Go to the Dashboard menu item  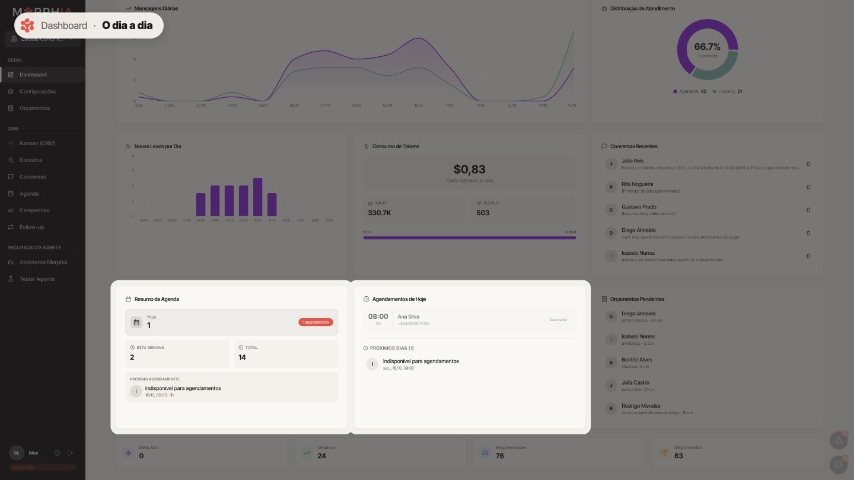click(43, 75)
